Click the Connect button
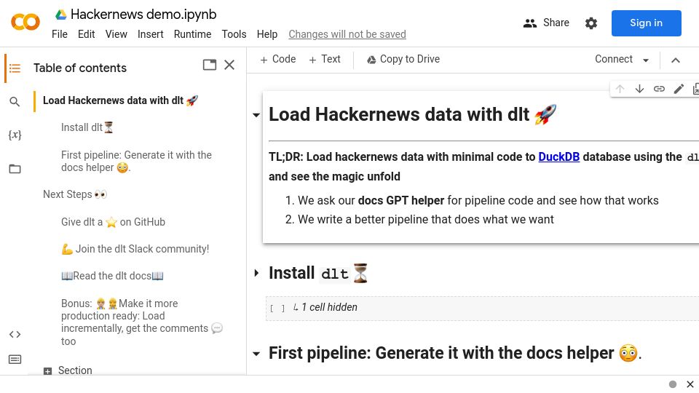The width and height of the screenshot is (699, 393). tap(613, 59)
